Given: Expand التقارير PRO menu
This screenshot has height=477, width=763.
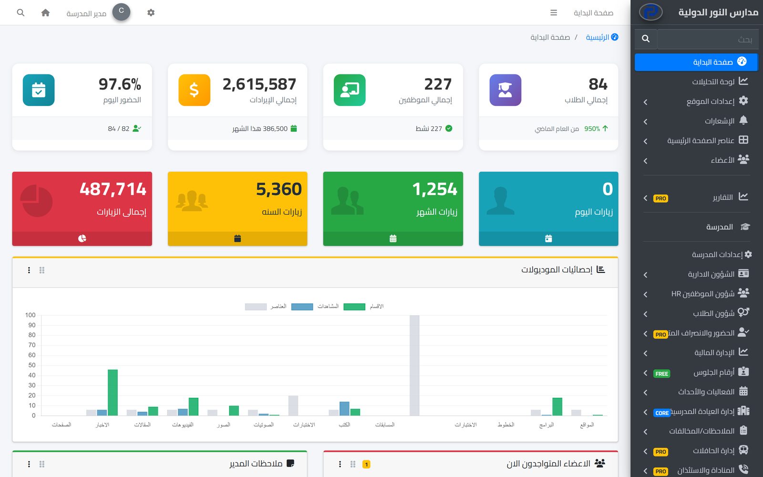Looking at the screenshot, I should 696,197.
